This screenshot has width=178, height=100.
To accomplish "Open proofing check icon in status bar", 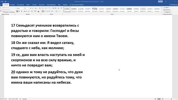I will [x=20, y=99].
